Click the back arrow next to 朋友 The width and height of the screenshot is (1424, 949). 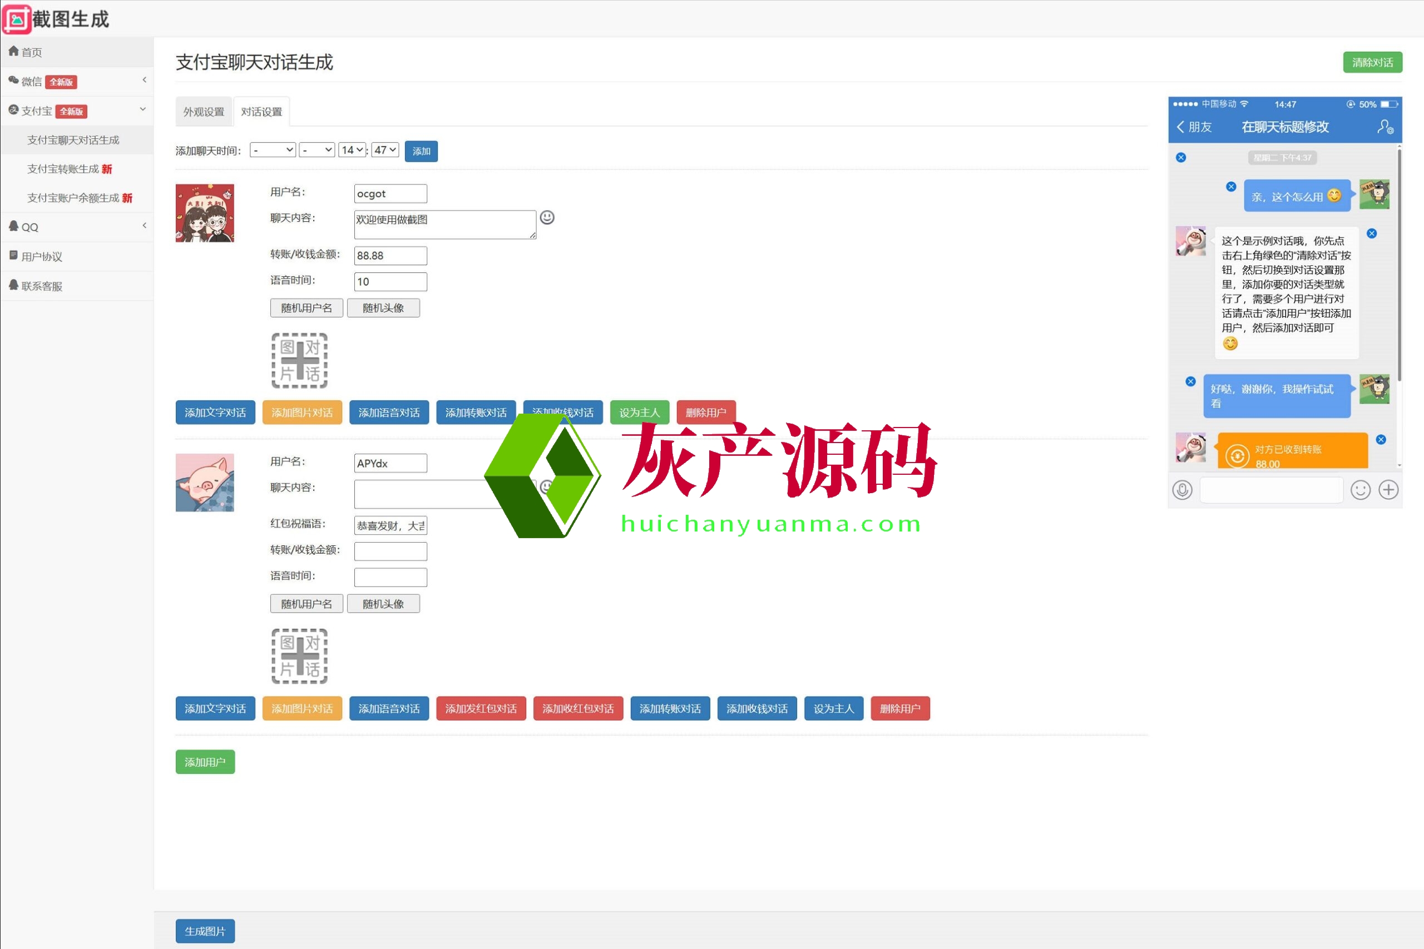point(1180,127)
